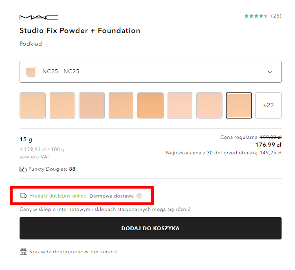Select the second shade swatch
Screen dimensions: 295x270
(x=62, y=105)
